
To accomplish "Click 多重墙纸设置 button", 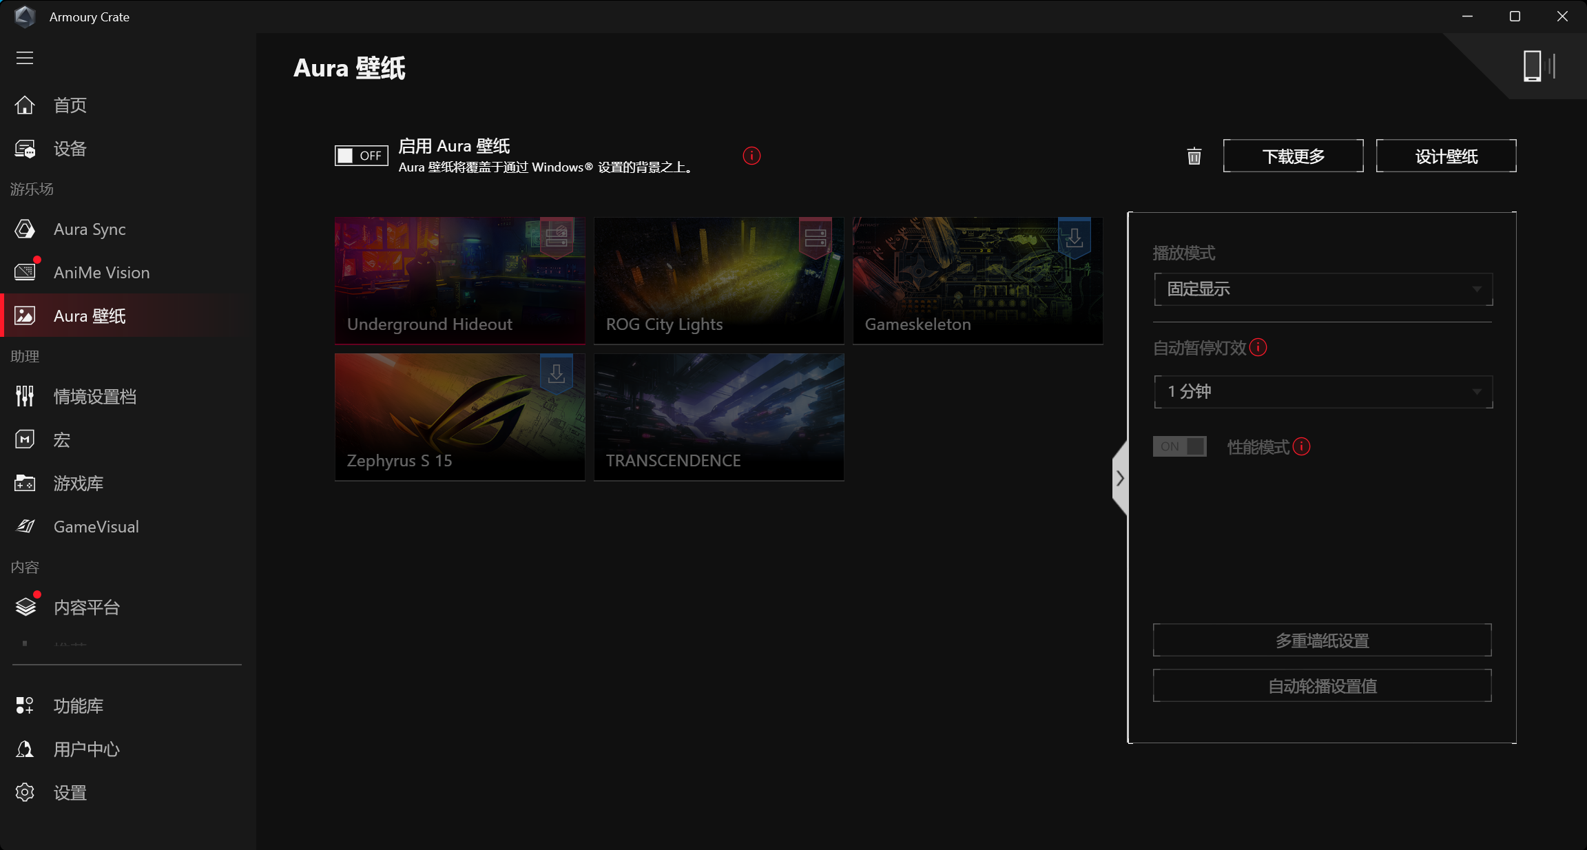I will pyautogui.click(x=1322, y=641).
